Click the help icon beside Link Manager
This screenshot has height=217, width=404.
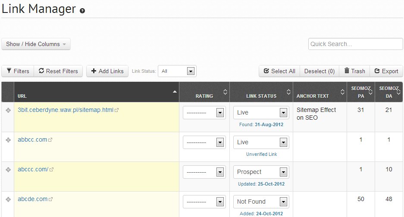pyautogui.click(x=82, y=11)
